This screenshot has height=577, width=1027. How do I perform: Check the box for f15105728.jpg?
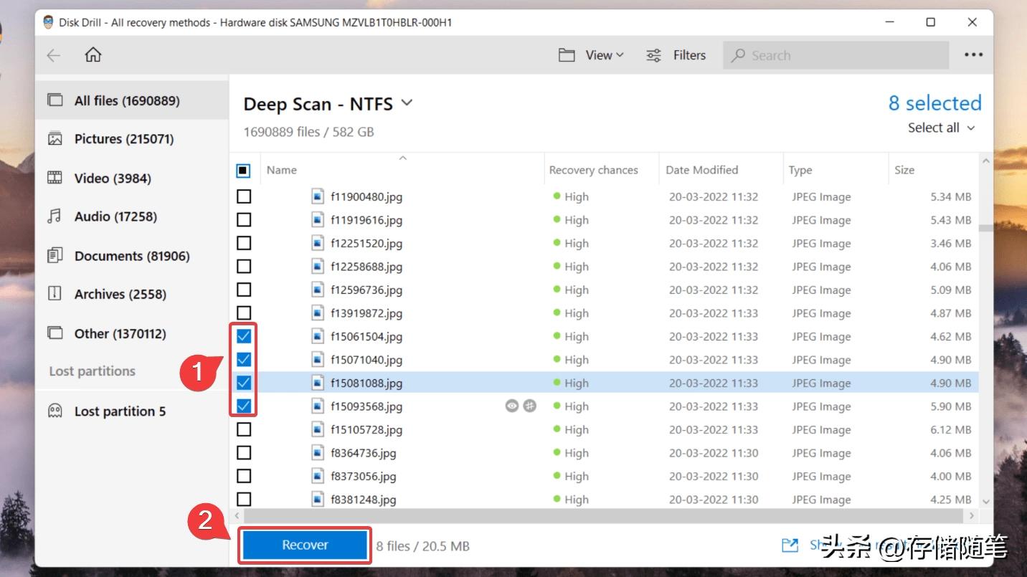244,429
